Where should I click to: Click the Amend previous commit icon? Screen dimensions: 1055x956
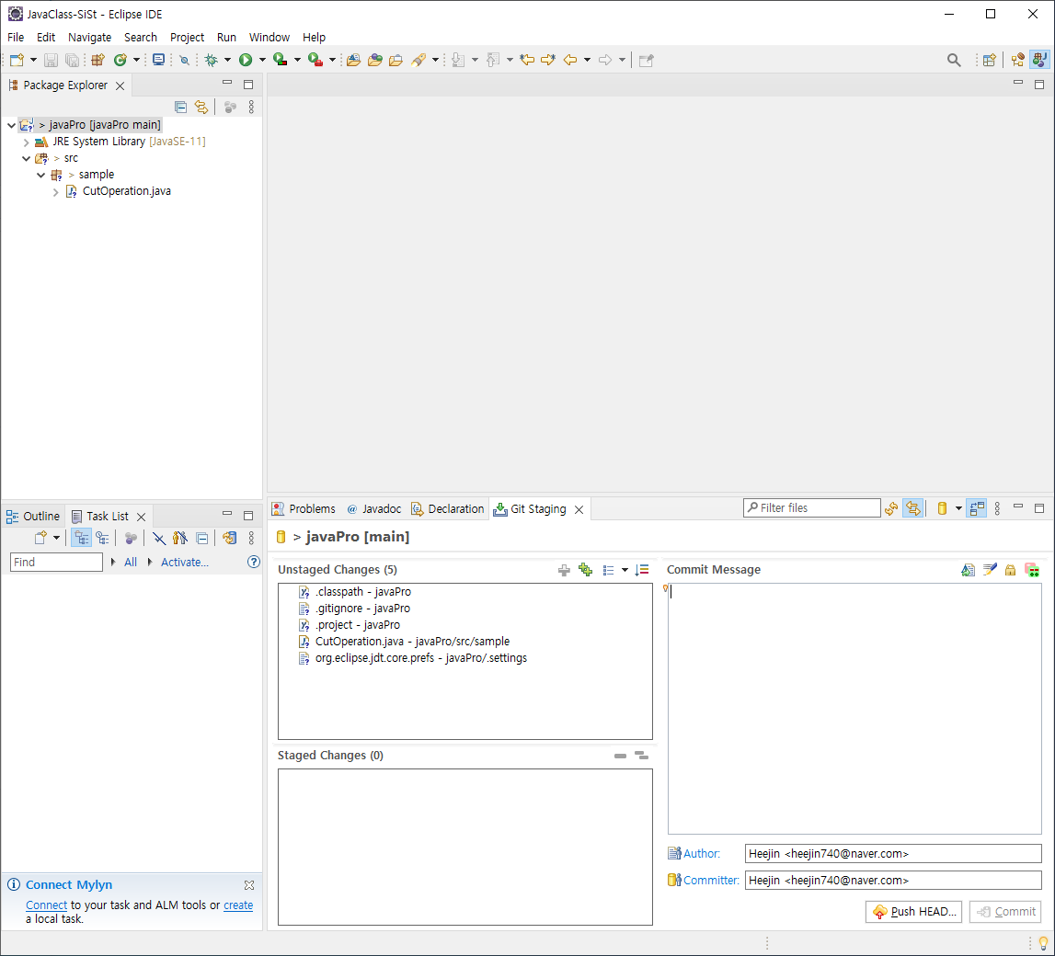tap(968, 570)
